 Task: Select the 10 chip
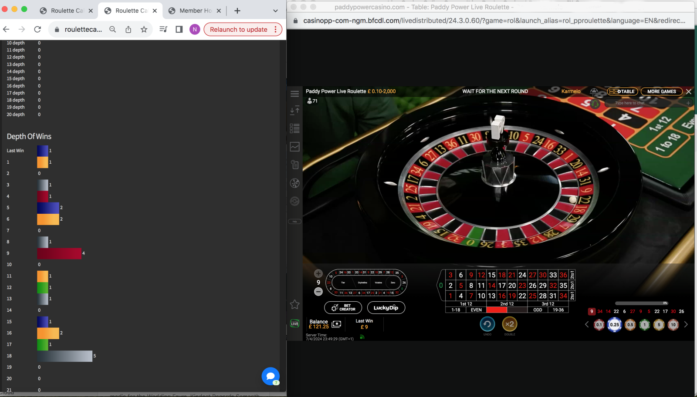[x=673, y=325]
